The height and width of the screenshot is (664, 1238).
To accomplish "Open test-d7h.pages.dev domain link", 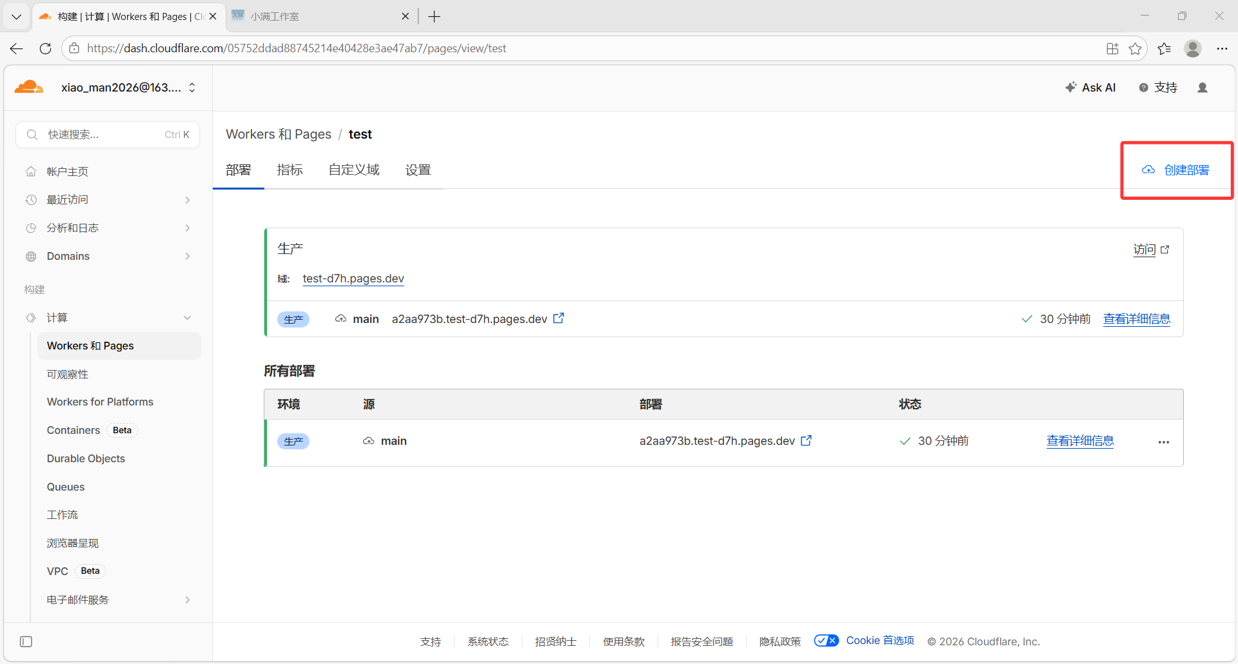I will (353, 278).
